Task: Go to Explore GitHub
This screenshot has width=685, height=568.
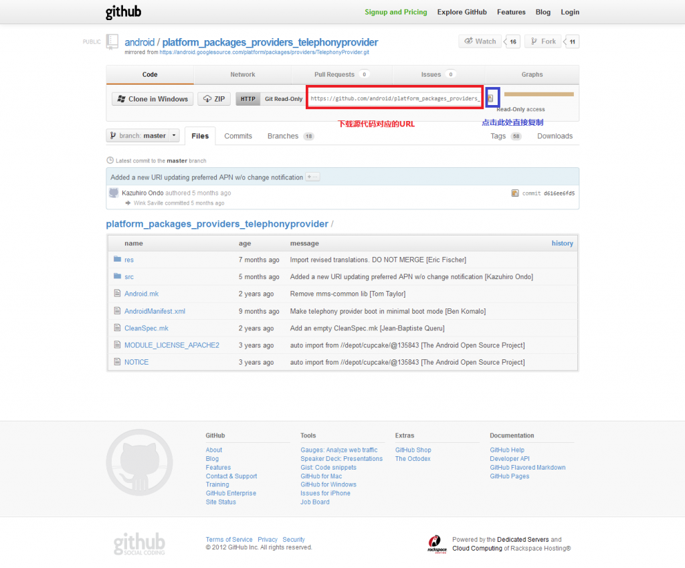Action: pos(462,12)
